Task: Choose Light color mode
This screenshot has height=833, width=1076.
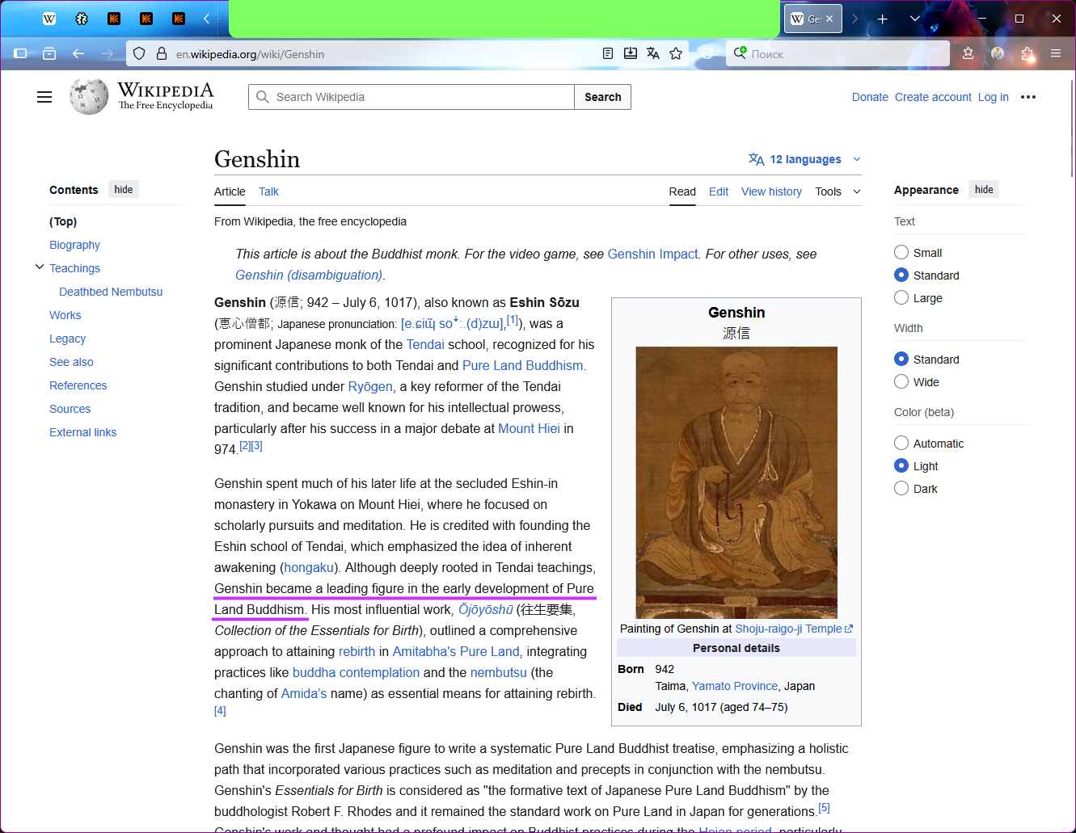Action: pos(901,465)
